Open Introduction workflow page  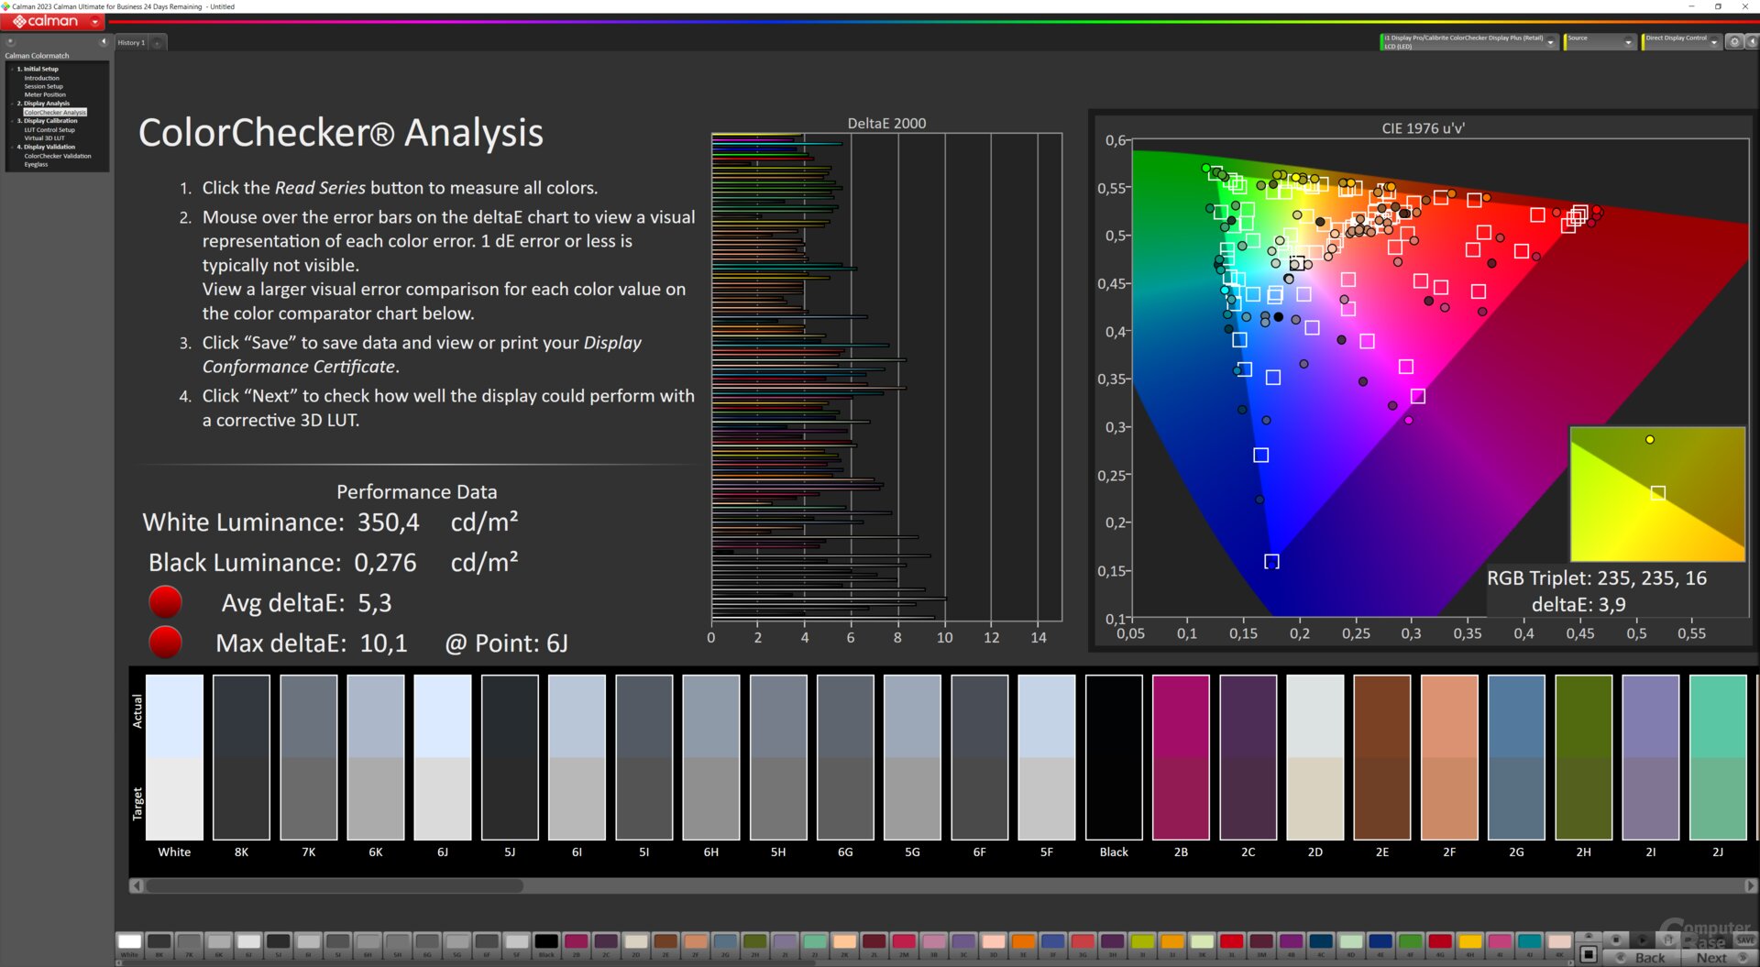41,78
